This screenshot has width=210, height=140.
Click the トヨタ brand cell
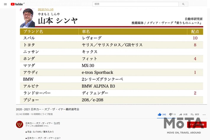pos(29,45)
